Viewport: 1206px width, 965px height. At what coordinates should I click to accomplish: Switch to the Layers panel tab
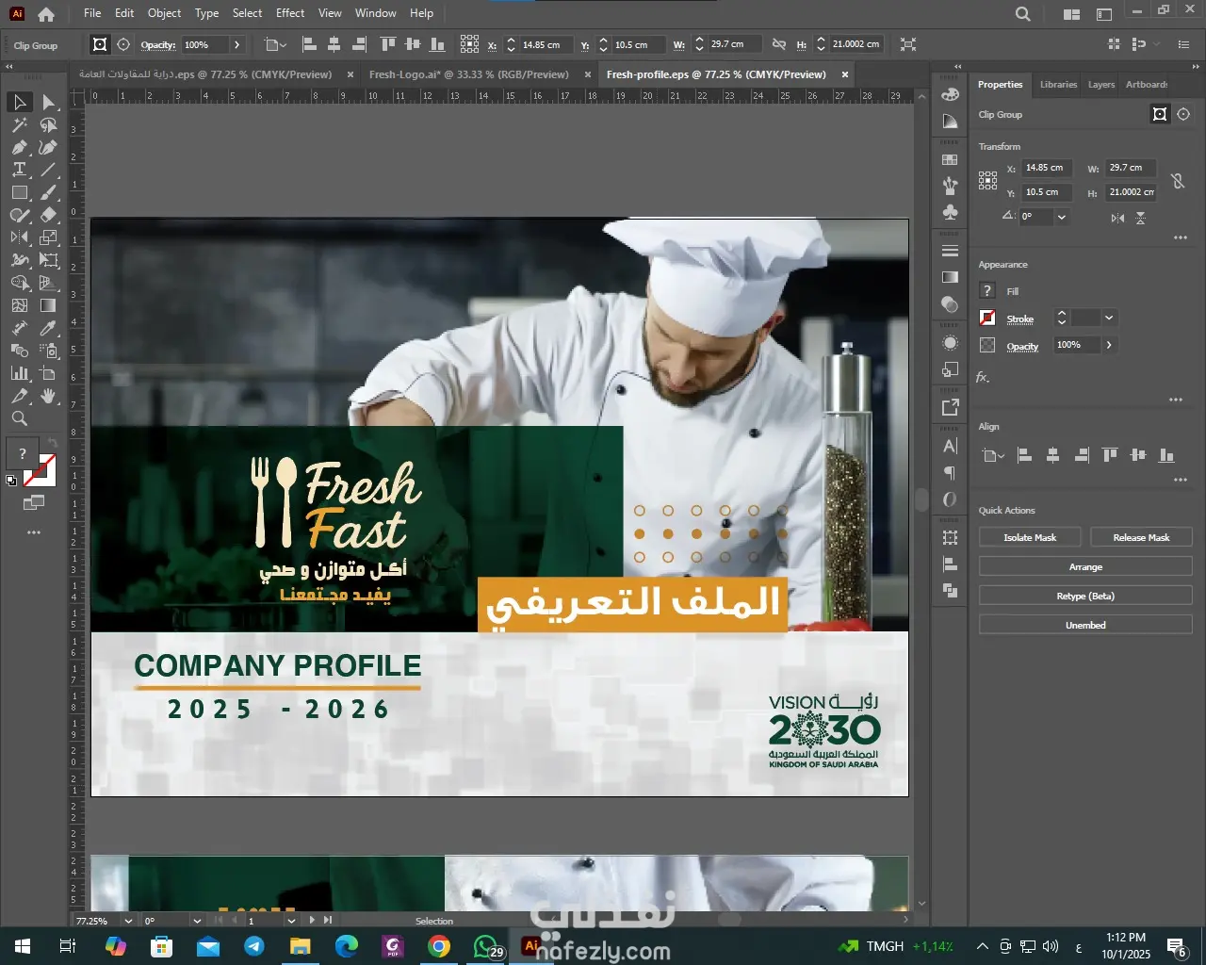tap(1101, 85)
